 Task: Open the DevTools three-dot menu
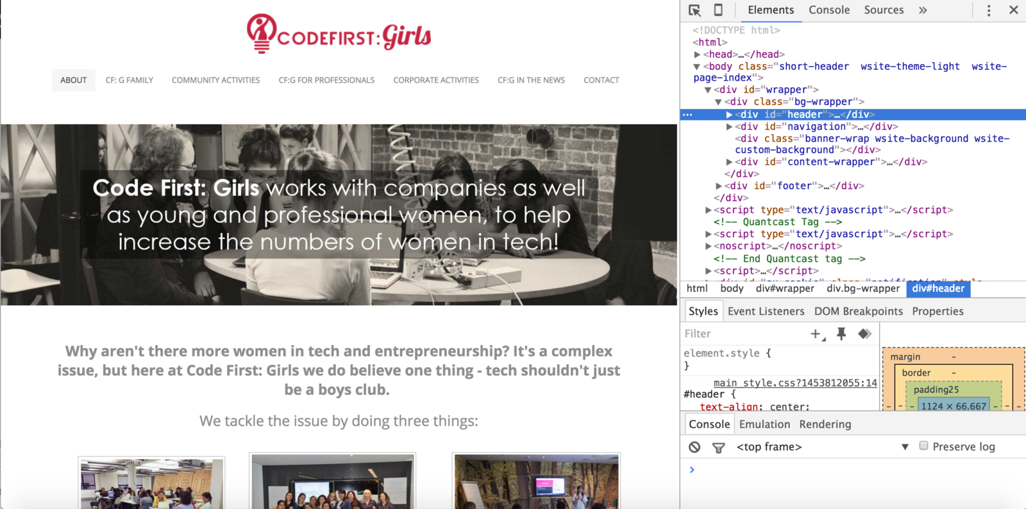[989, 10]
